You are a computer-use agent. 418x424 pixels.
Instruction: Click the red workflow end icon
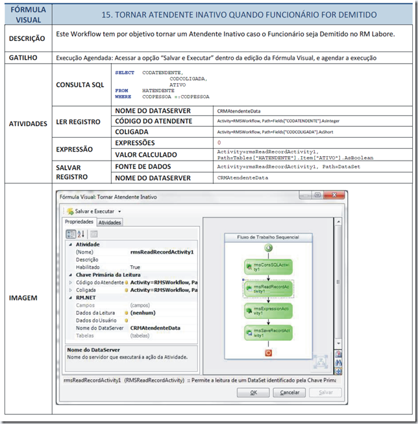pos(268,353)
